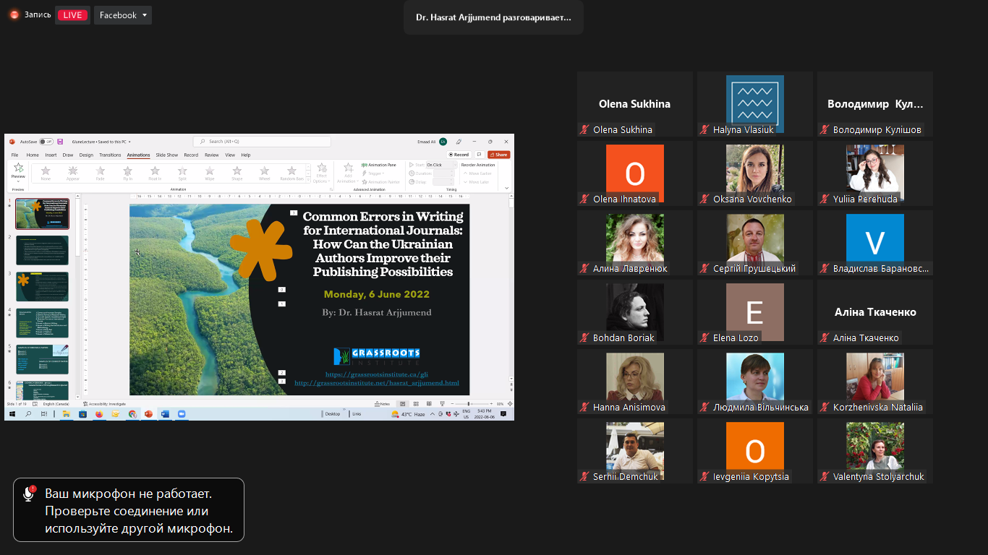988x555 pixels.
Task: Click the Add Animation icon
Action: pyautogui.click(x=348, y=171)
